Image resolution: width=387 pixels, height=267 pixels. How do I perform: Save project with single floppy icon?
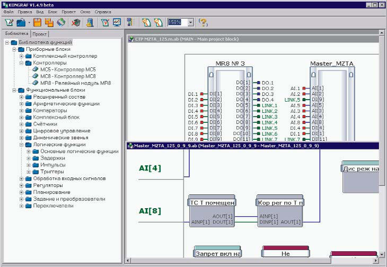point(37,22)
